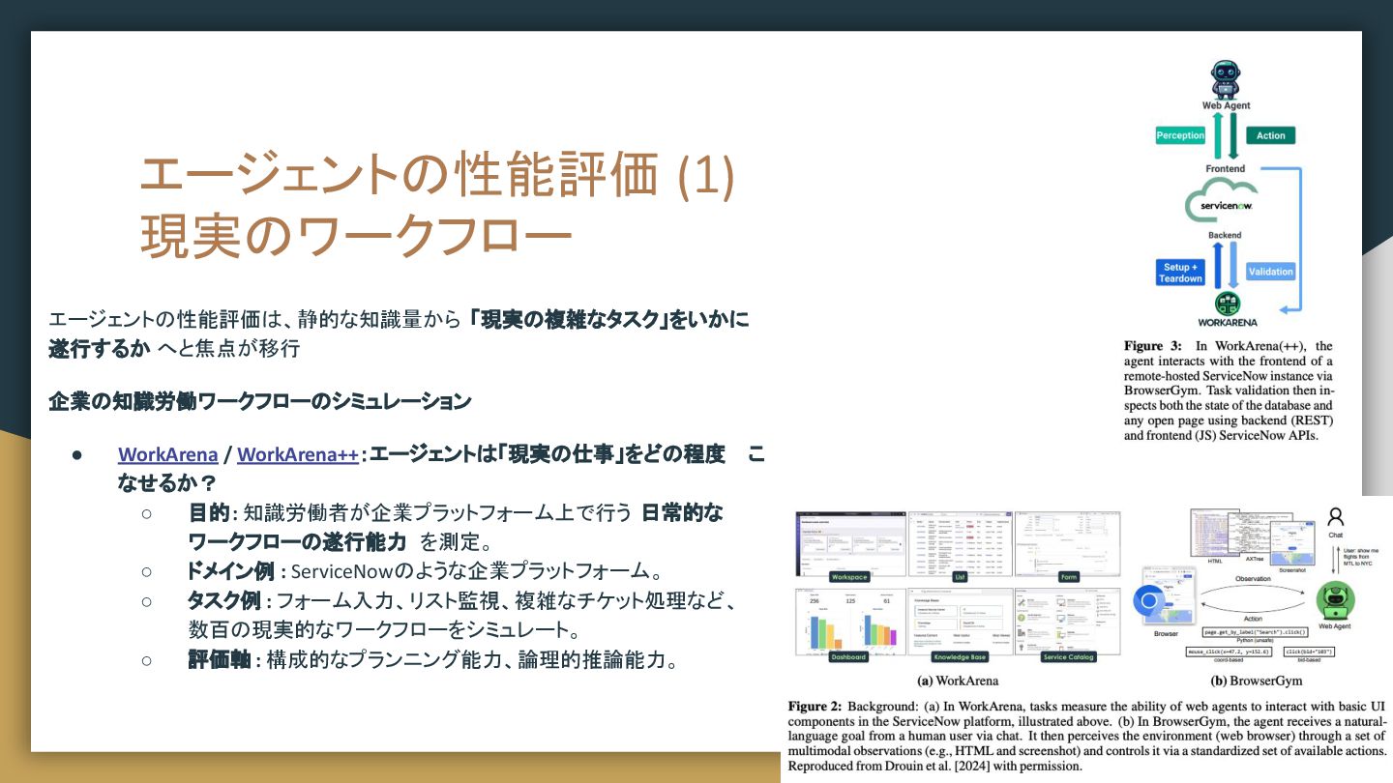Click the "Frontend" label in Figure 3
This screenshot has height=783, width=1393.
click(1226, 168)
